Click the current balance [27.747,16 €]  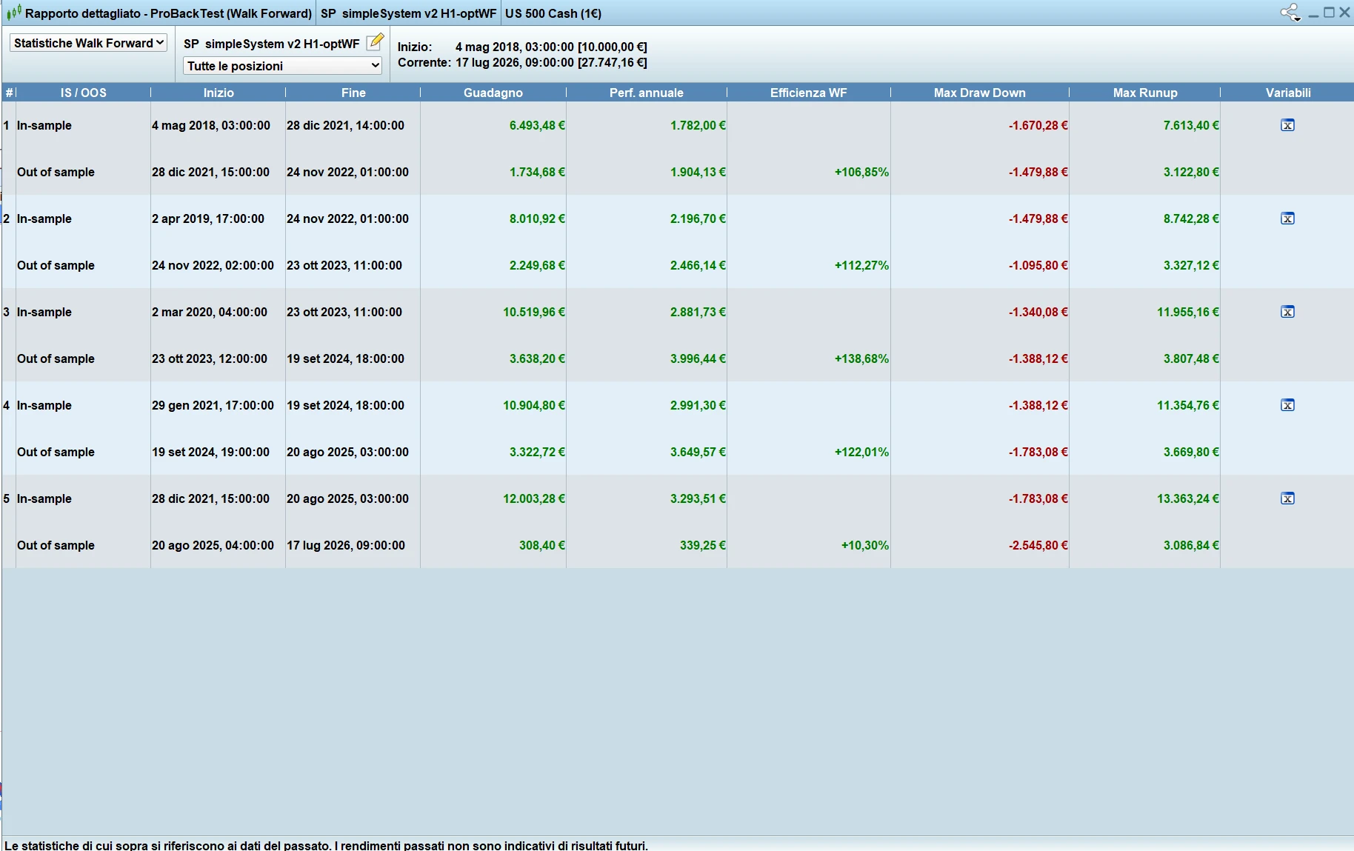pyautogui.click(x=613, y=62)
